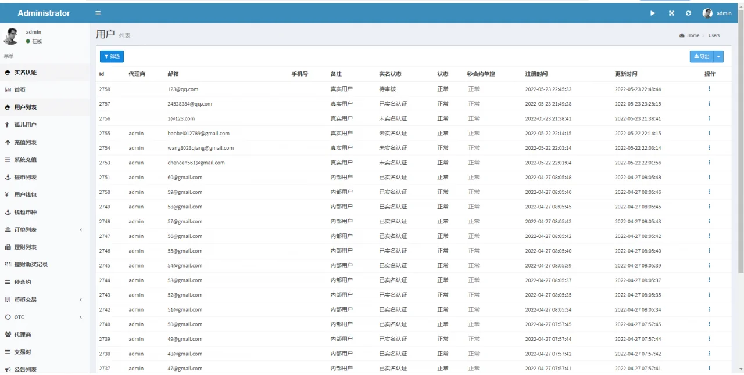Open actions menu for user 2755
The image size is (744, 375).
(x=709, y=133)
